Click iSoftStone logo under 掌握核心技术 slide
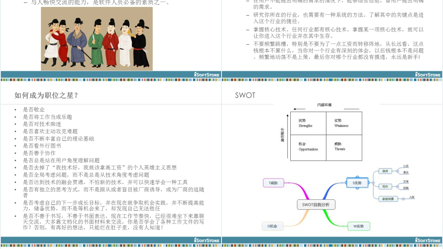This screenshot has width=443, height=249. point(427,74)
